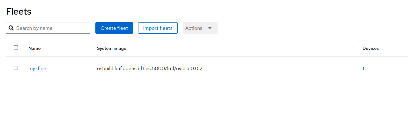This screenshot has width=408, height=121.
Task: Click the magnifying glass search icon
Action: click(x=11, y=28)
